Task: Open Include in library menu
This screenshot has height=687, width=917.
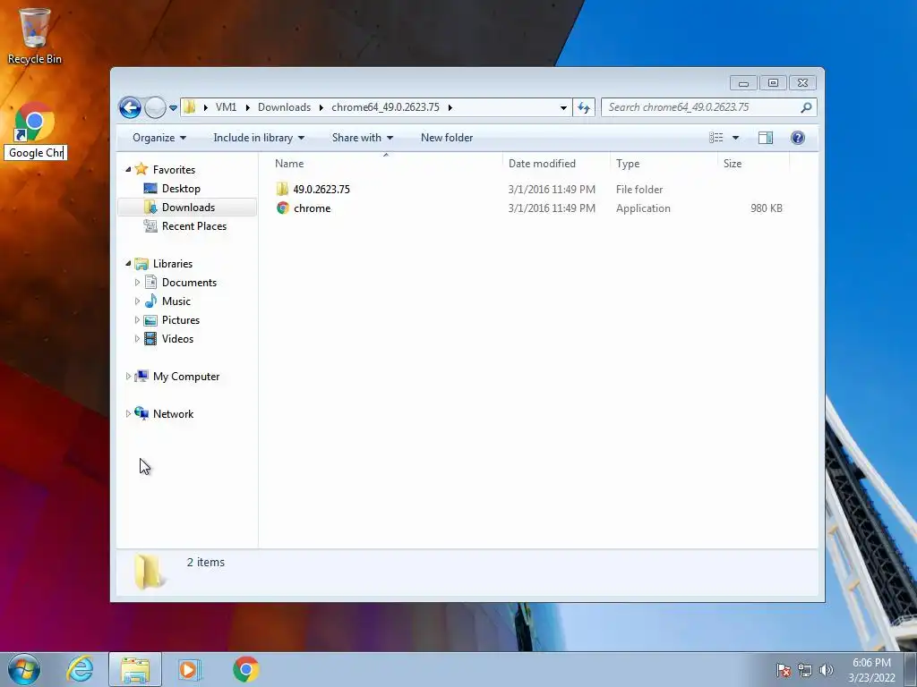Action: tap(259, 138)
